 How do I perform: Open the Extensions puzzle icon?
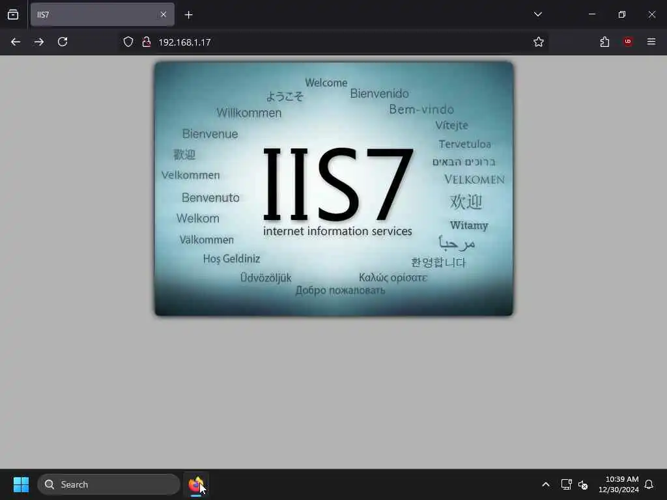click(x=604, y=42)
